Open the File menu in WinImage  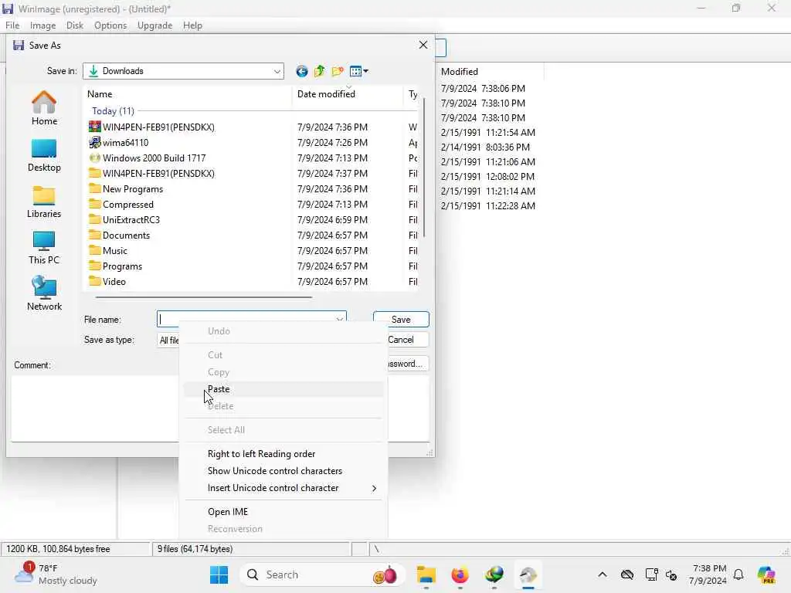[x=12, y=25]
